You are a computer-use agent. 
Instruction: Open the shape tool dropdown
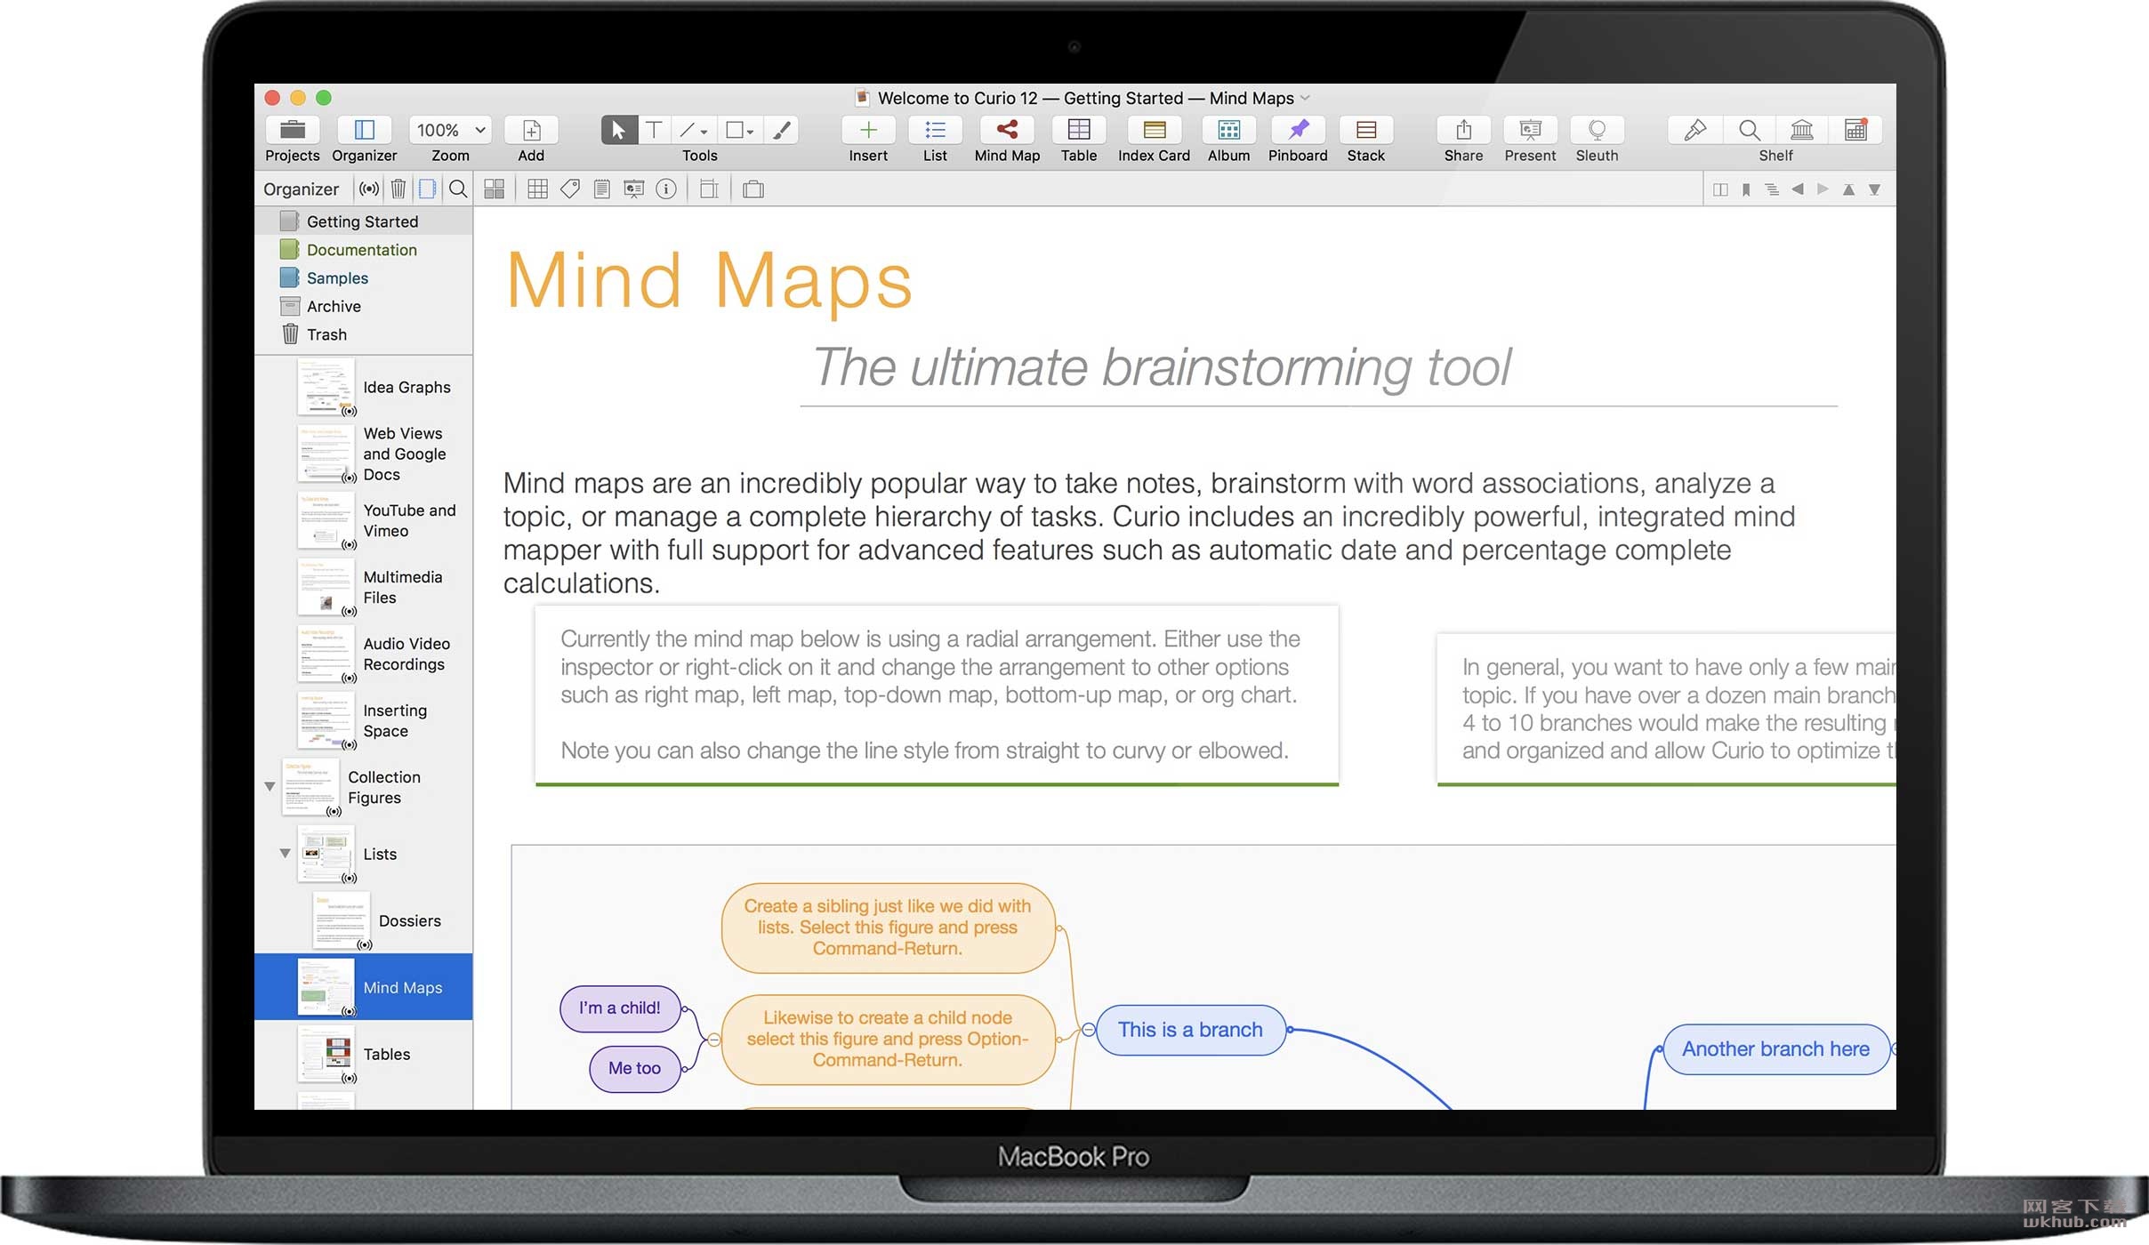[x=739, y=130]
